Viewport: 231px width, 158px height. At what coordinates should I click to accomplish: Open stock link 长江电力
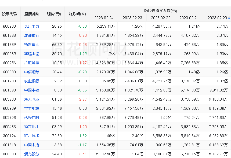[x=32, y=26]
